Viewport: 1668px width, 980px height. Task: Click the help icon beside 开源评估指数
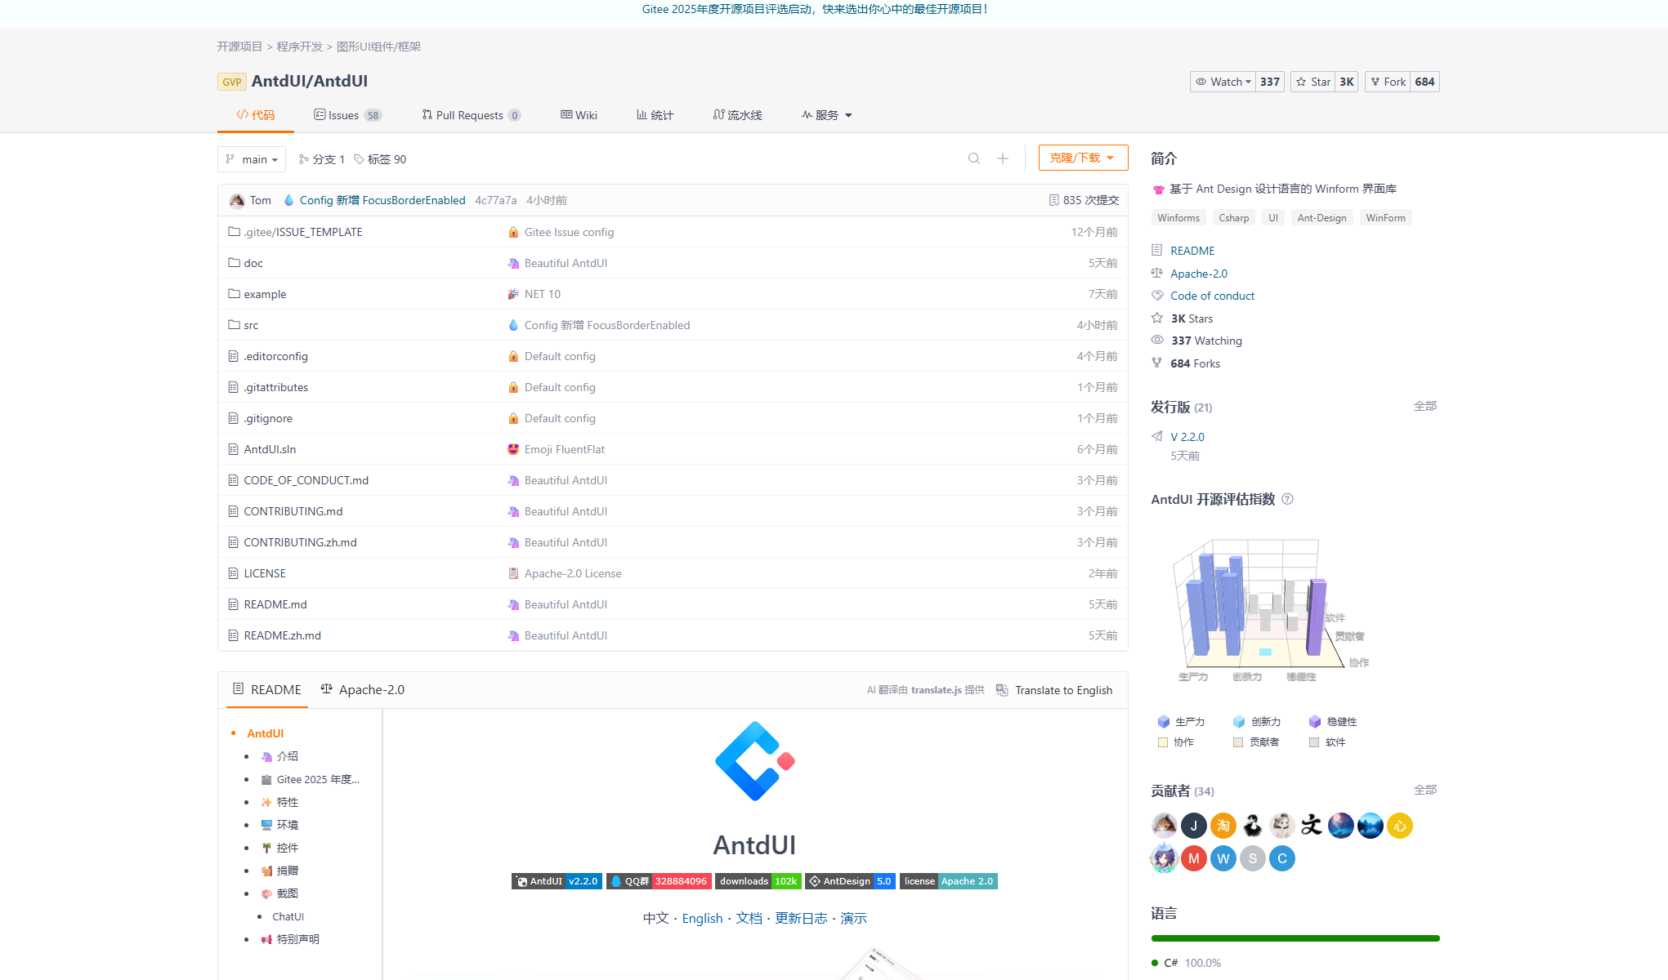click(1287, 499)
